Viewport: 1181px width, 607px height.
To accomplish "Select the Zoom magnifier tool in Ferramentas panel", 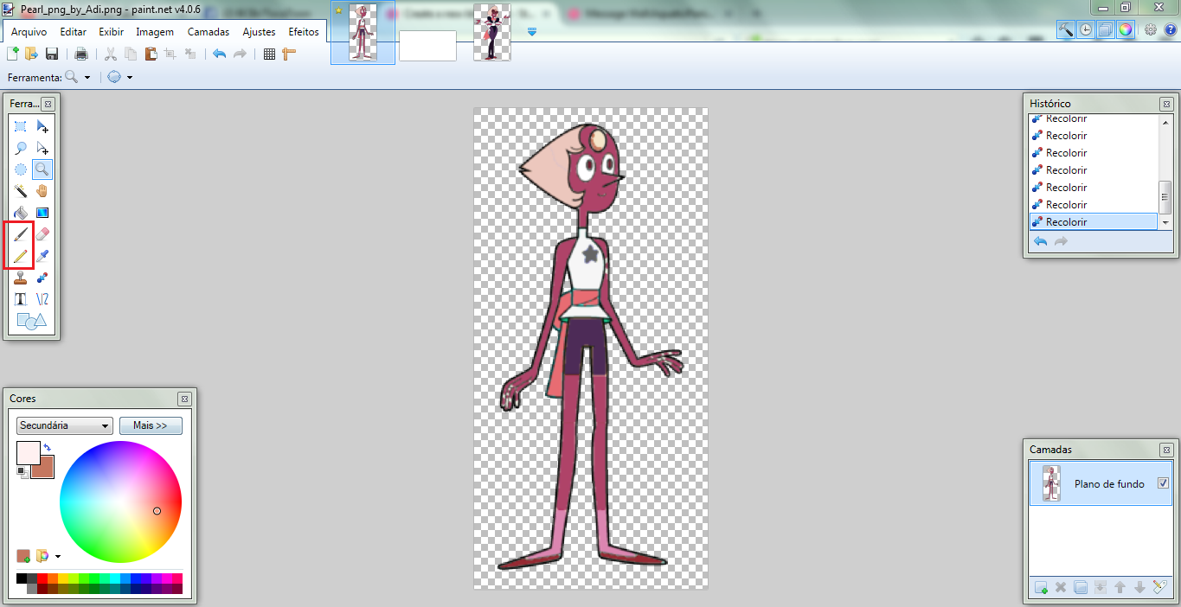I will (42, 169).
